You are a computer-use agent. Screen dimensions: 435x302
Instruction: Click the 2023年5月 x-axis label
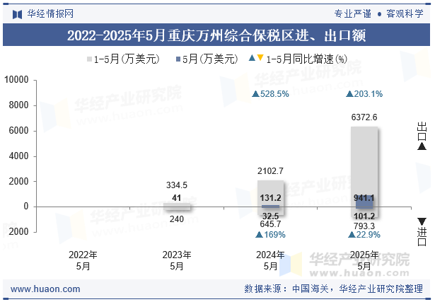coord(177,261)
